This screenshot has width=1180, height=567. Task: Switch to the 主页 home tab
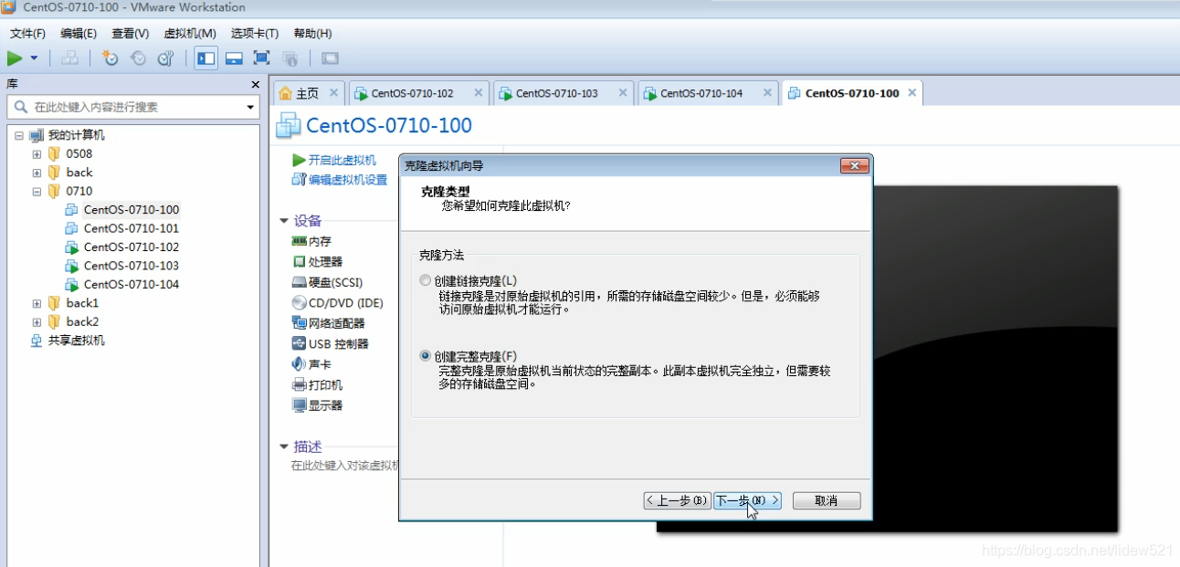pyautogui.click(x=308, y=93)
